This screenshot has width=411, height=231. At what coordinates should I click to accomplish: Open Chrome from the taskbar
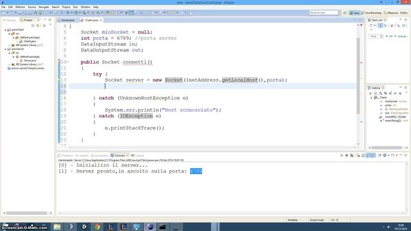click(x=97, y=227)
